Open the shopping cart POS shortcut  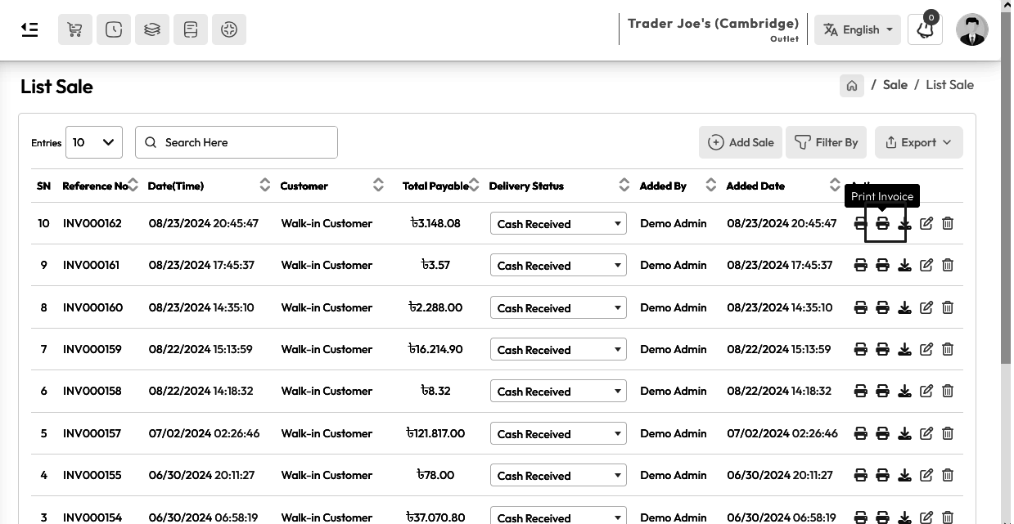(x=74, y=29)
